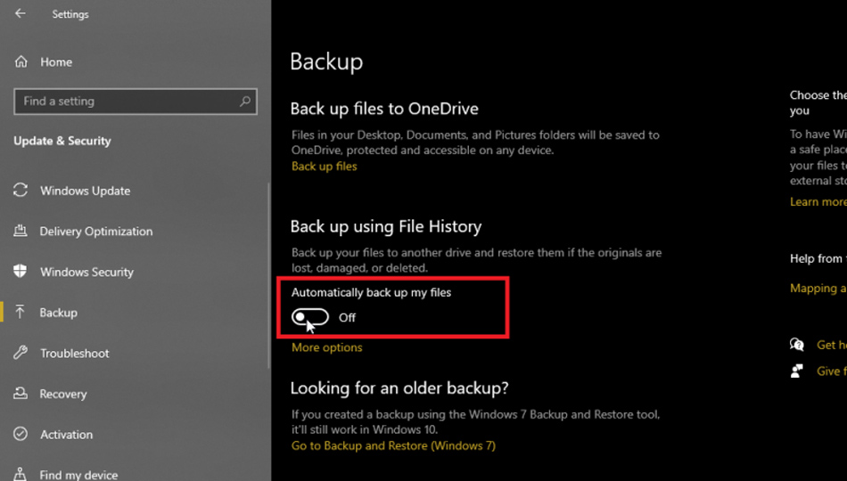Open Windows Update settings page
847x481 pixels.
[x=85, y=191]
